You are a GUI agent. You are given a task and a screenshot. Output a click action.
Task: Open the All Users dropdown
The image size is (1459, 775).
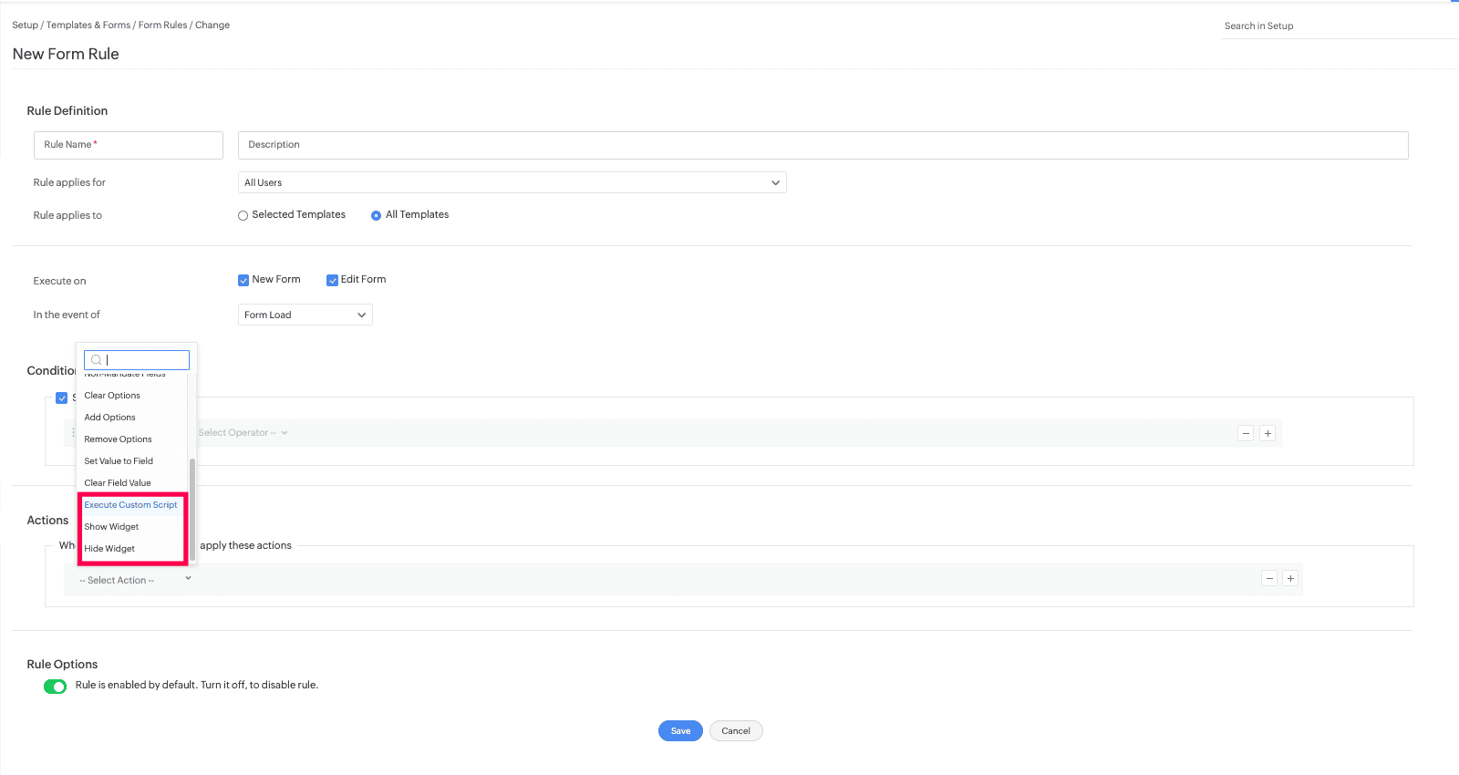[512, 182]
